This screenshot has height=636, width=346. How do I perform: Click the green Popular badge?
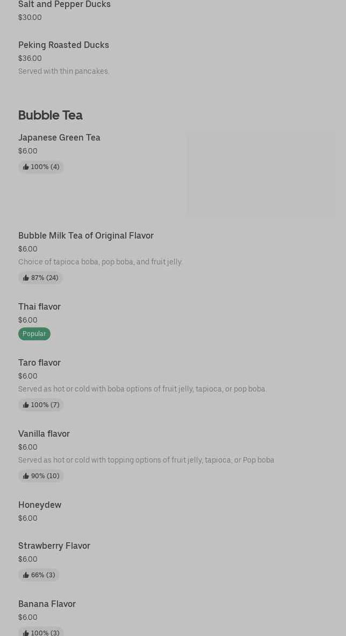coord(34,334)
